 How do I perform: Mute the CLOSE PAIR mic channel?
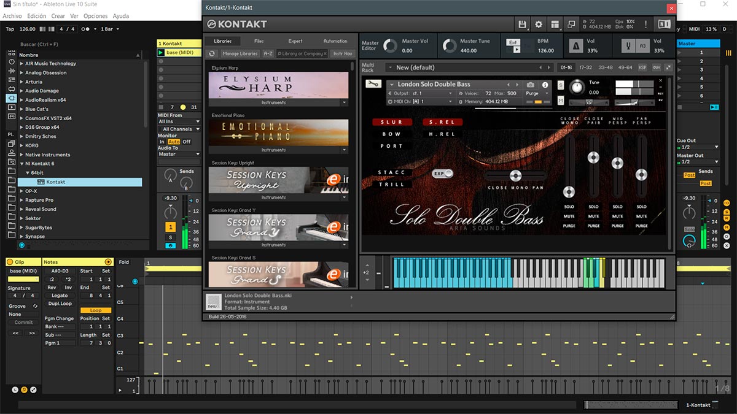[593, 216]
